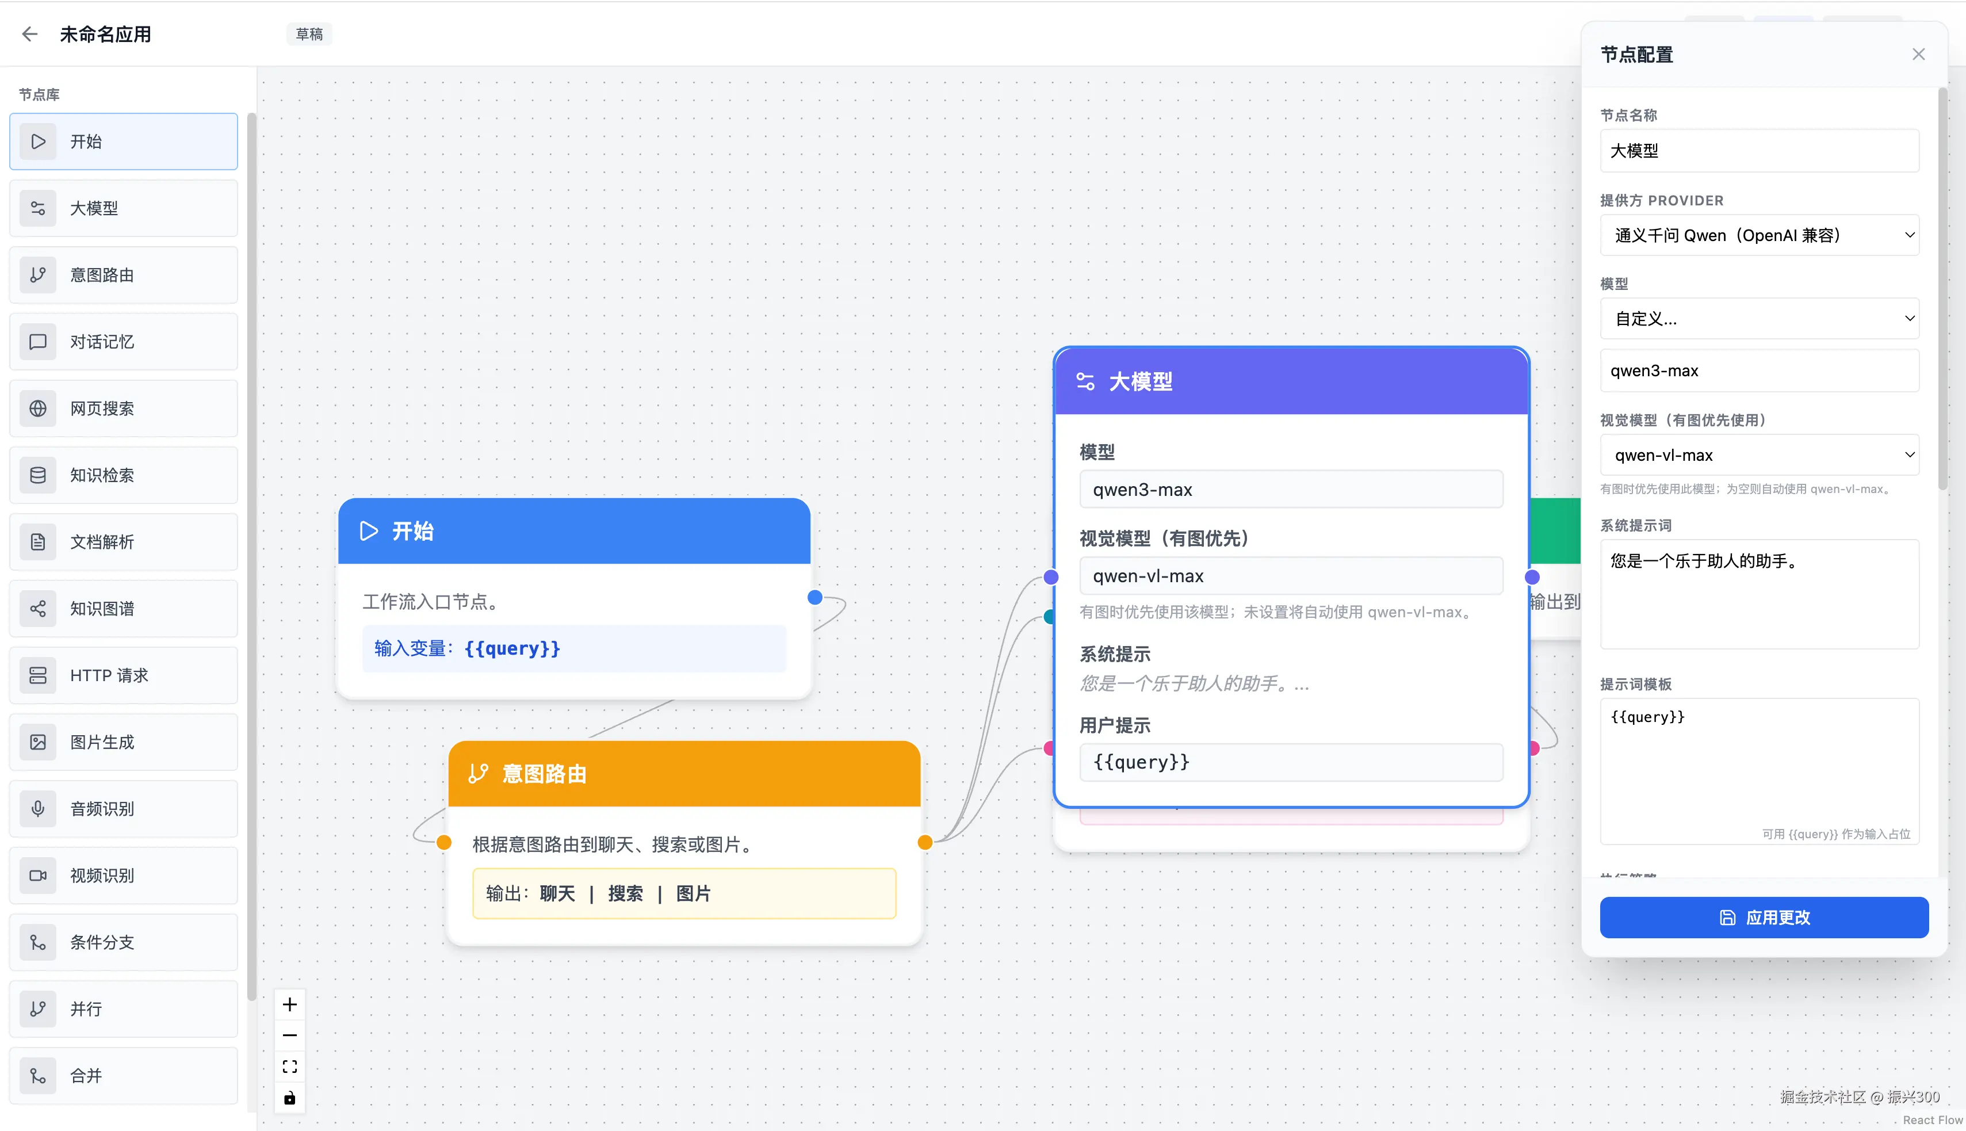Choose the 网页搜索 globe node
This screenshot has width=1966, height=1131.
[124, 408]
